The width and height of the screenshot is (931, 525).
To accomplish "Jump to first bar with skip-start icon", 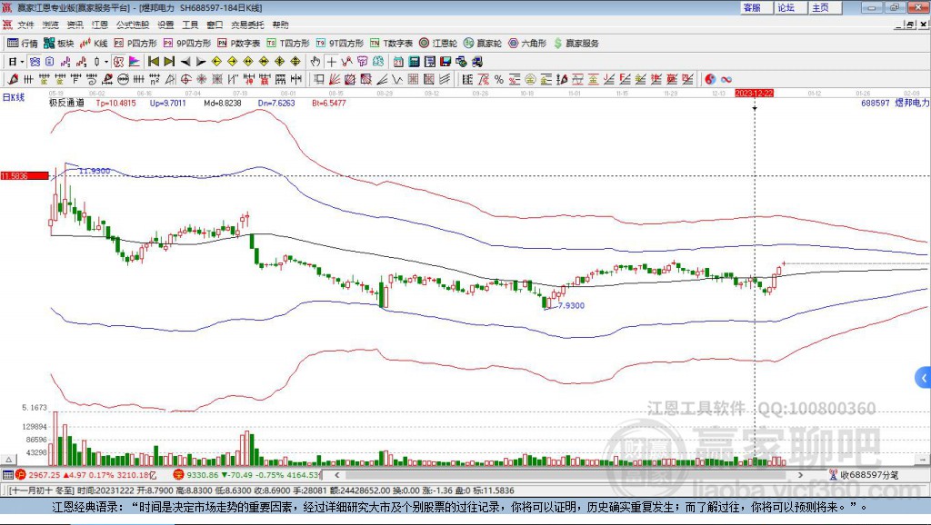I will point(153,62).
